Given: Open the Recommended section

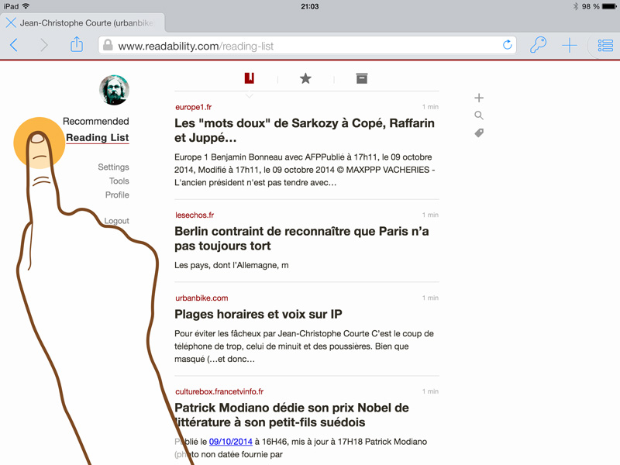Looking at the screenshot, I should [x=95, y=121].
